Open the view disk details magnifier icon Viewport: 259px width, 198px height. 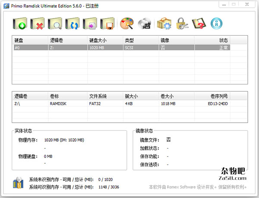[55, 24]
